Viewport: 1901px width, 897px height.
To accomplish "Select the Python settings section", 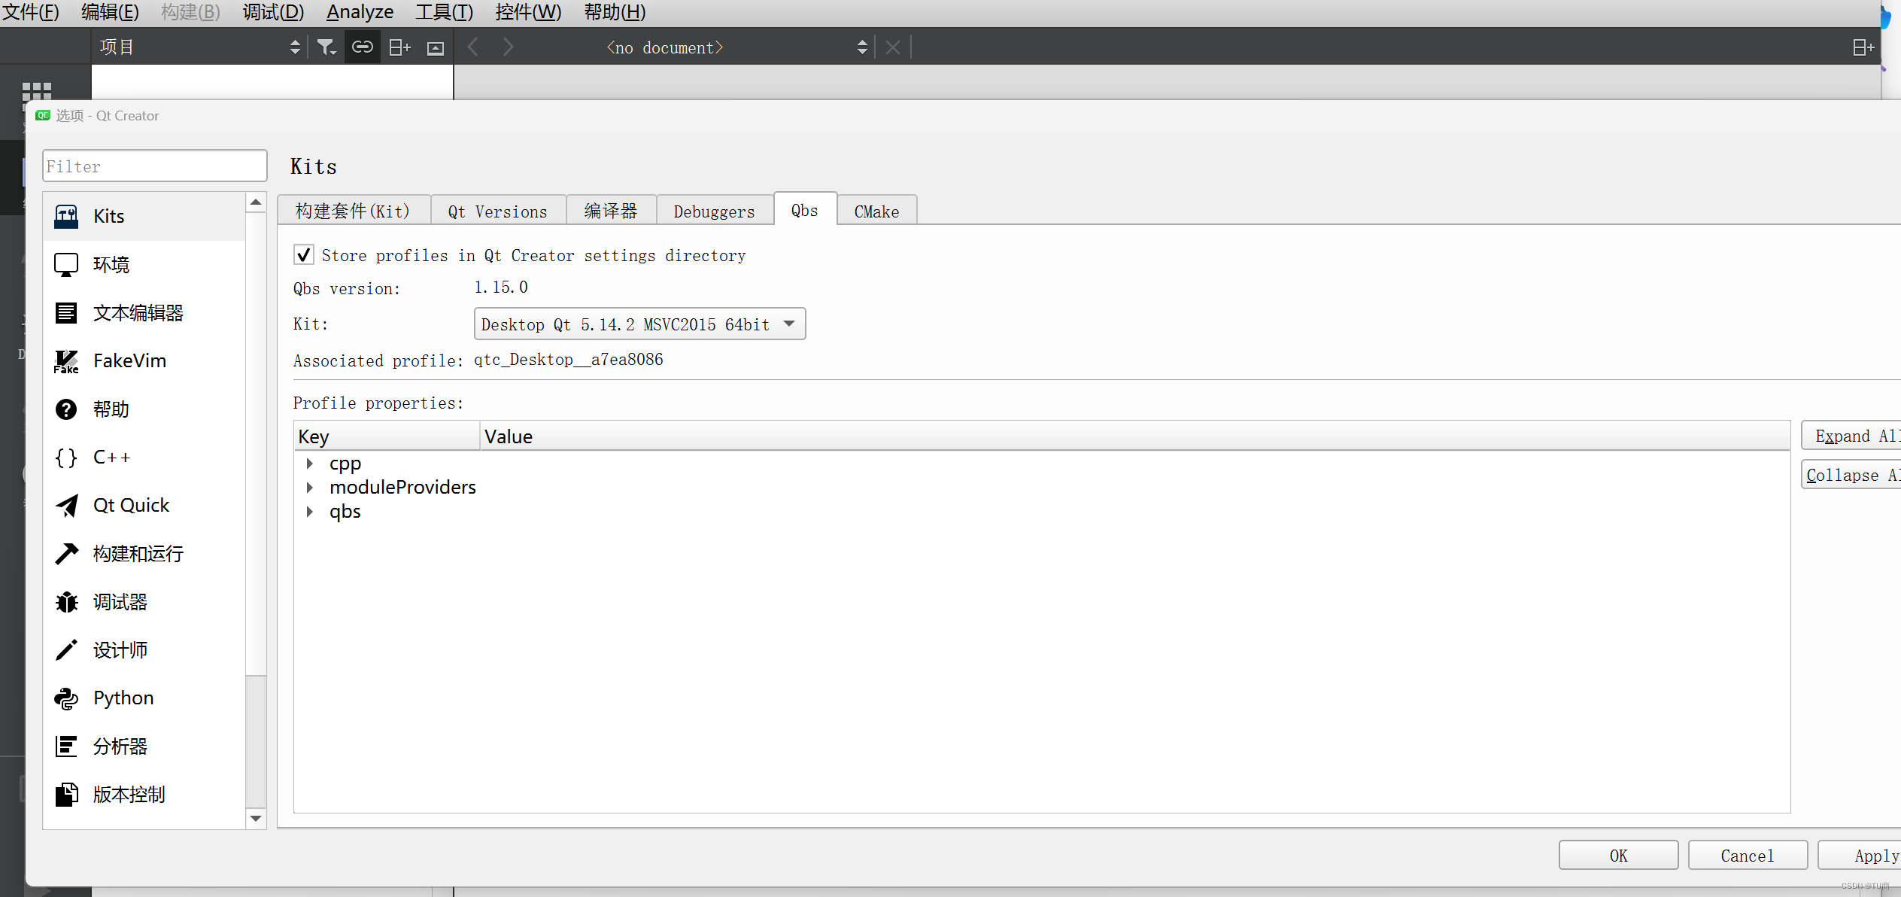I will pos(122,698).
